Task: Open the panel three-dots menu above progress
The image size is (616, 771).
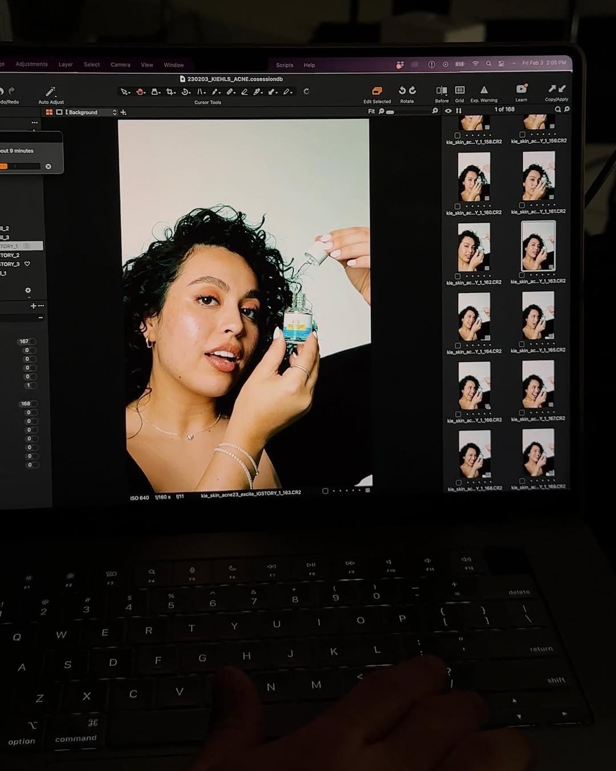Action: point(34,123)
